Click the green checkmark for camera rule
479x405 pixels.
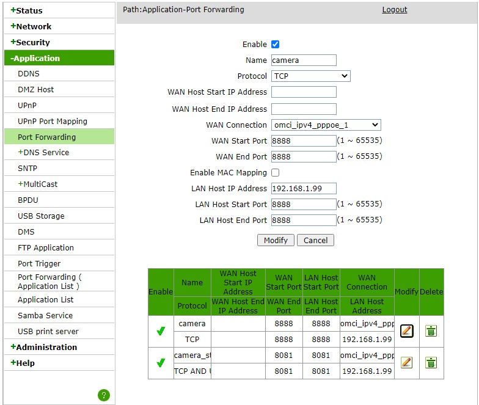pyautogui.click(x=161, y=331)
